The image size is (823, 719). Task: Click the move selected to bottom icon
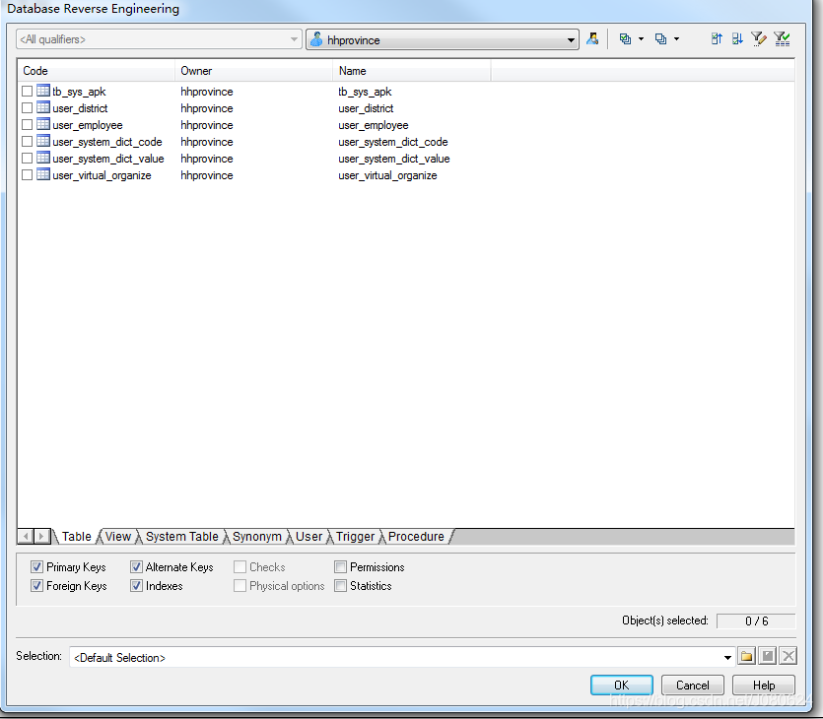pos(737,38)
